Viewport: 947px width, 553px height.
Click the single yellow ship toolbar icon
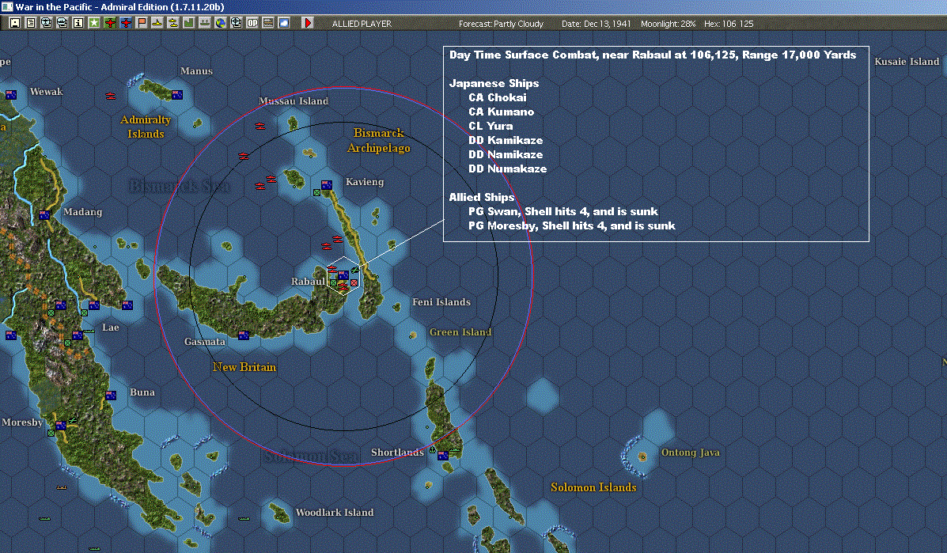(157, 23)
